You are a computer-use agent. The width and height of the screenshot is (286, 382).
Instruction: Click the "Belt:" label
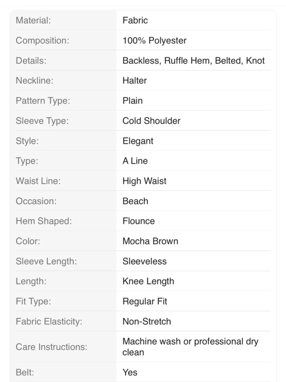(x=25, y=372)
